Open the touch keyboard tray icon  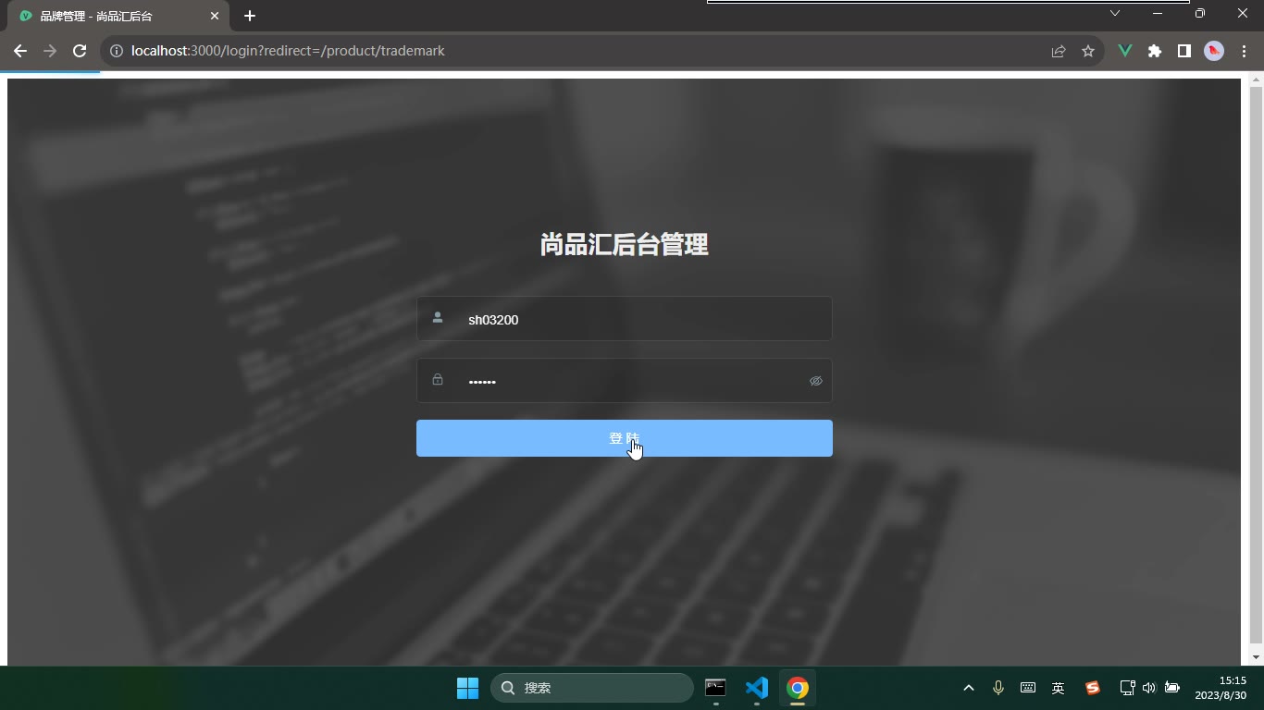click(x=1028, y=688)
